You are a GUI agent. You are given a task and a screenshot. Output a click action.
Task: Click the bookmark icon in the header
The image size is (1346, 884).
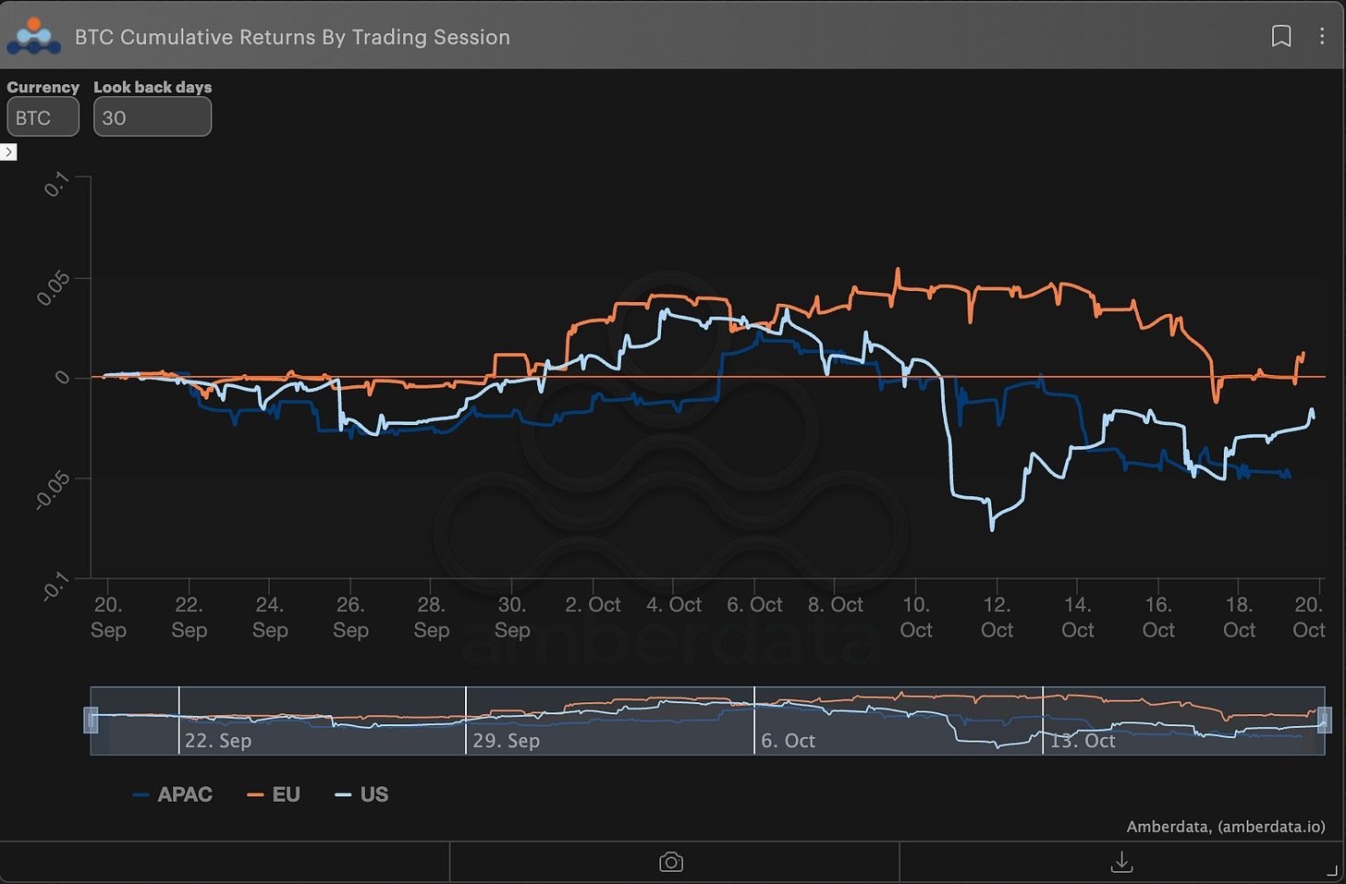pos(1281,36)
